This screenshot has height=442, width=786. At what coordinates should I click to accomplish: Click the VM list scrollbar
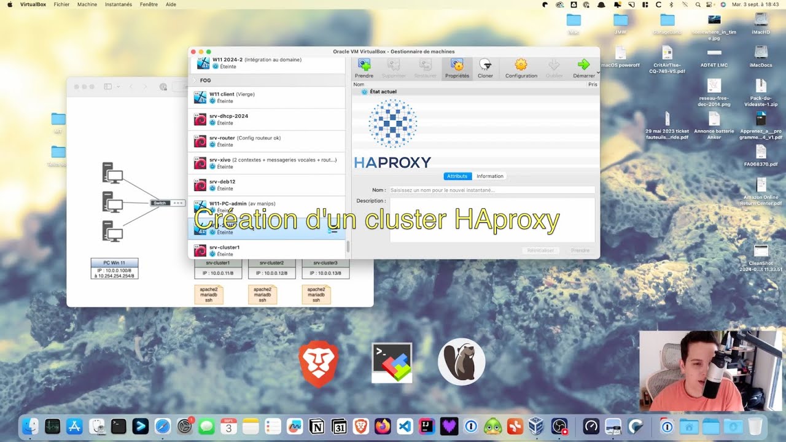[x=349, y=246]
